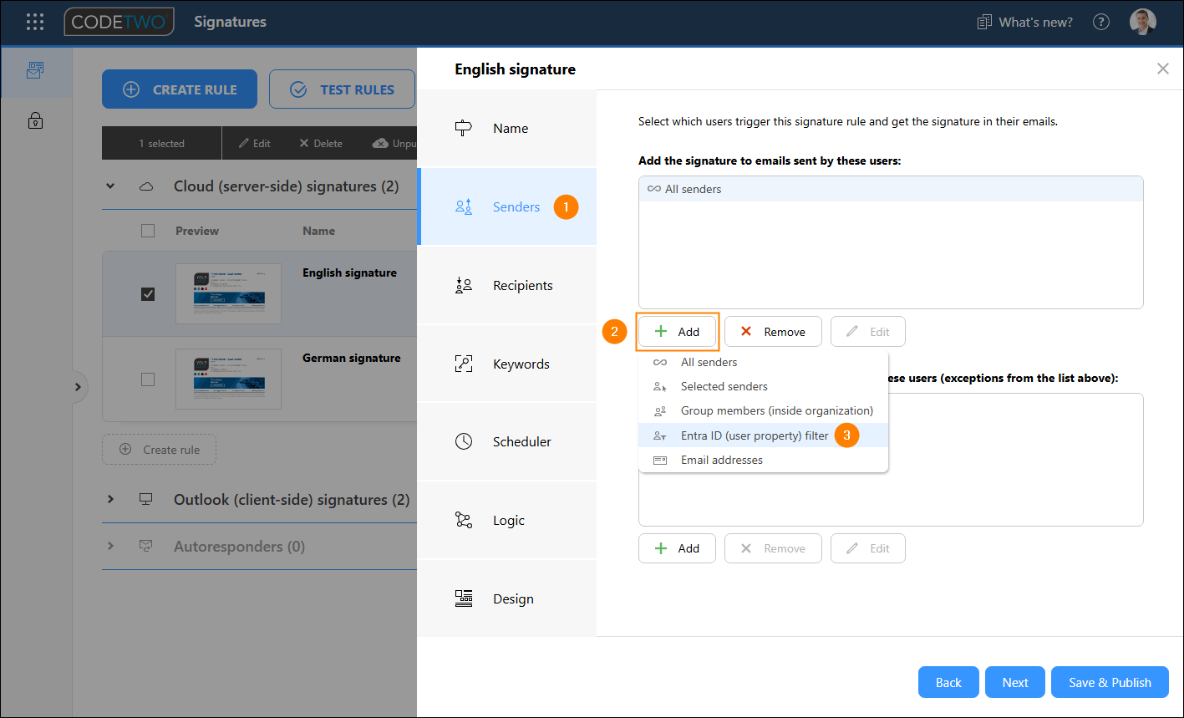Open the What's new panel
Viewport: 1184px width, 718px height.
(x=1025, y=23)
